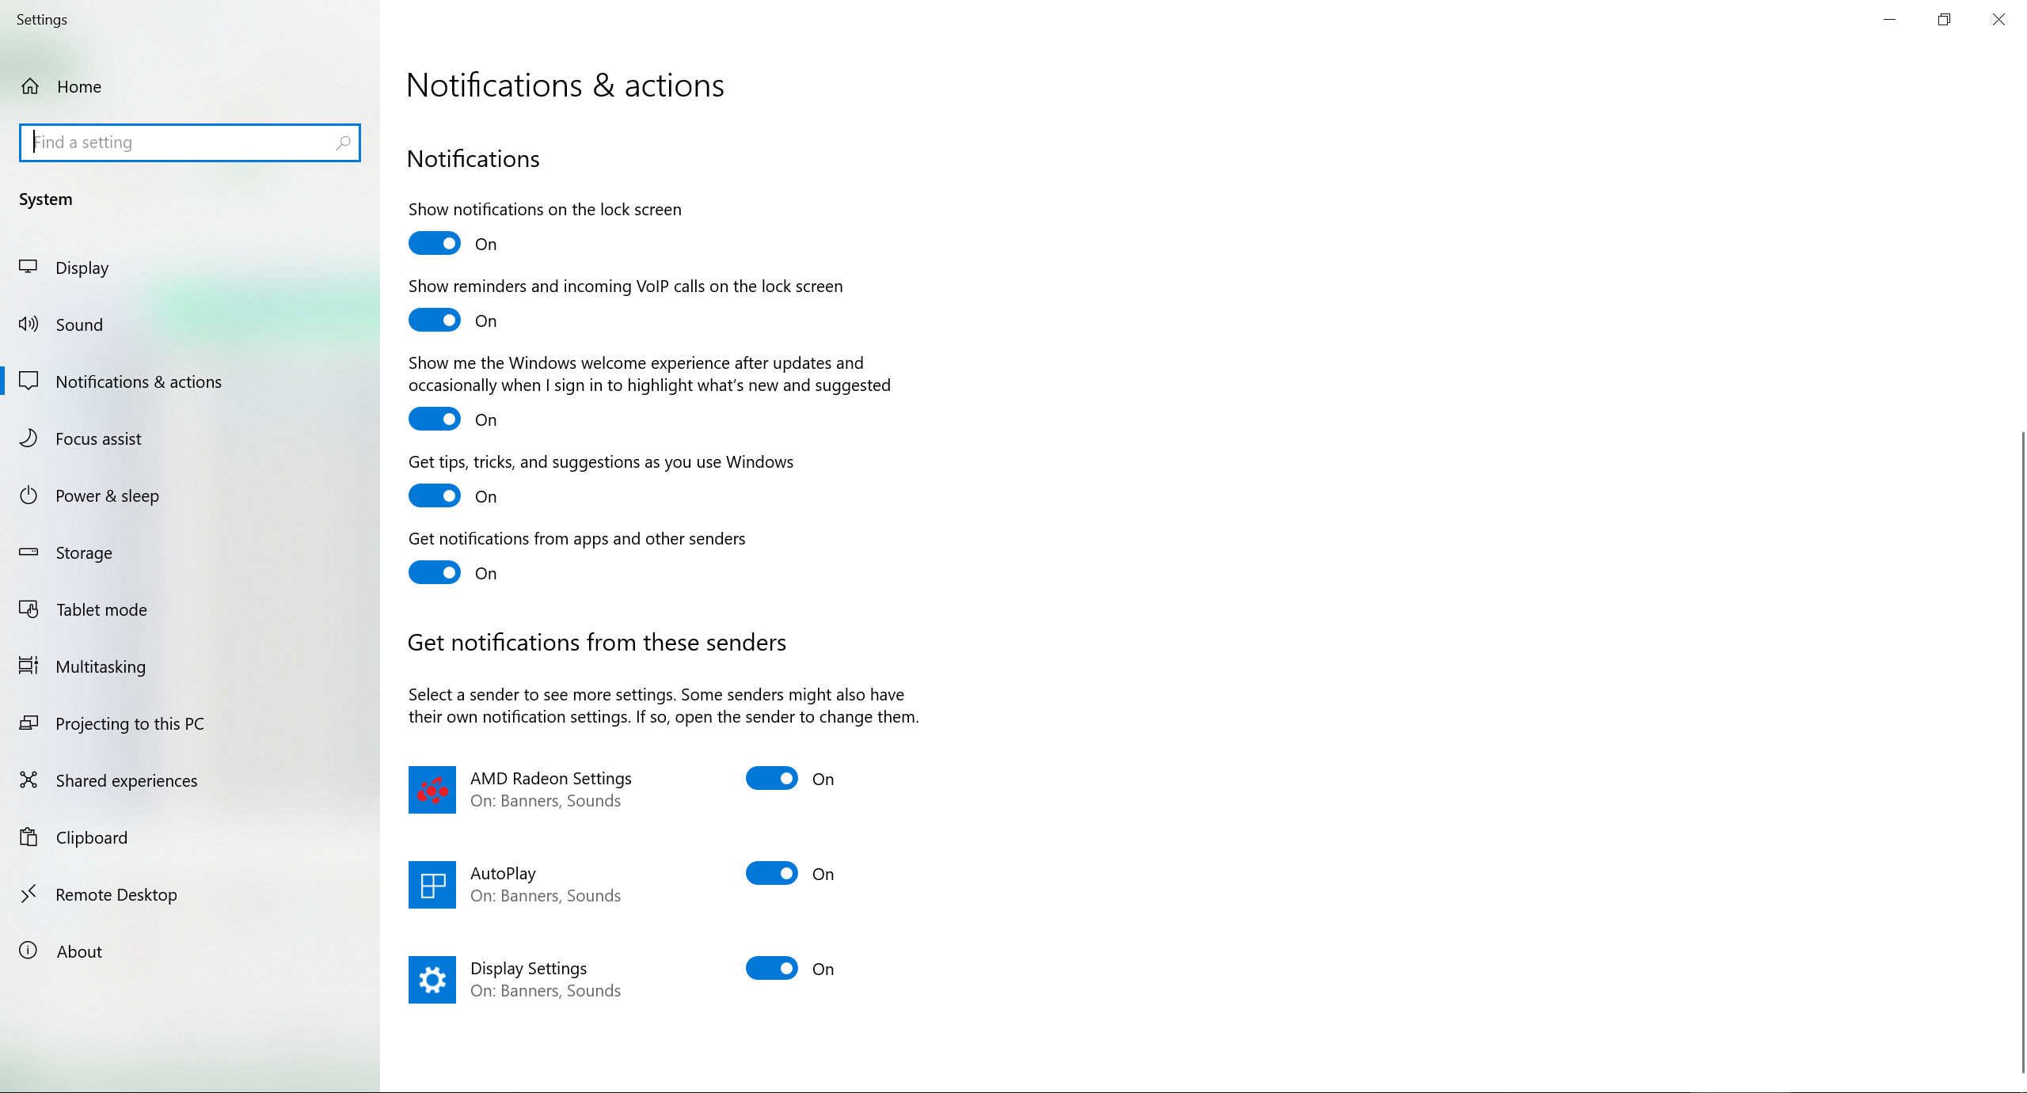The height and width of the screenshot is (1093, 2027).
Task: Click the Remote Desktop icon in sidebar
Action: [29, 894]
